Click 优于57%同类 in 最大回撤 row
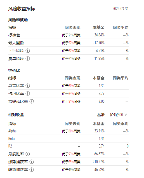Viewport: 144px width, 178px height. 71,43
